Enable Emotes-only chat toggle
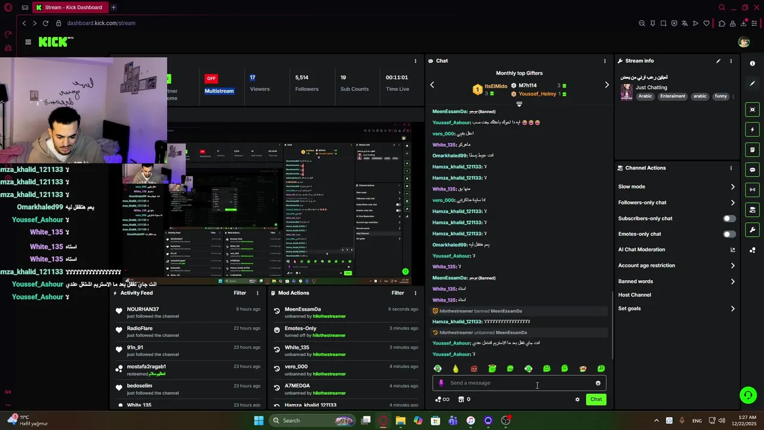 point(729,234)
